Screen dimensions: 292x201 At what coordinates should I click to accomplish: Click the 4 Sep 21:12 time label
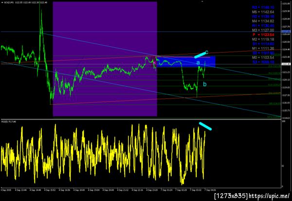click(x=123, y=190)
